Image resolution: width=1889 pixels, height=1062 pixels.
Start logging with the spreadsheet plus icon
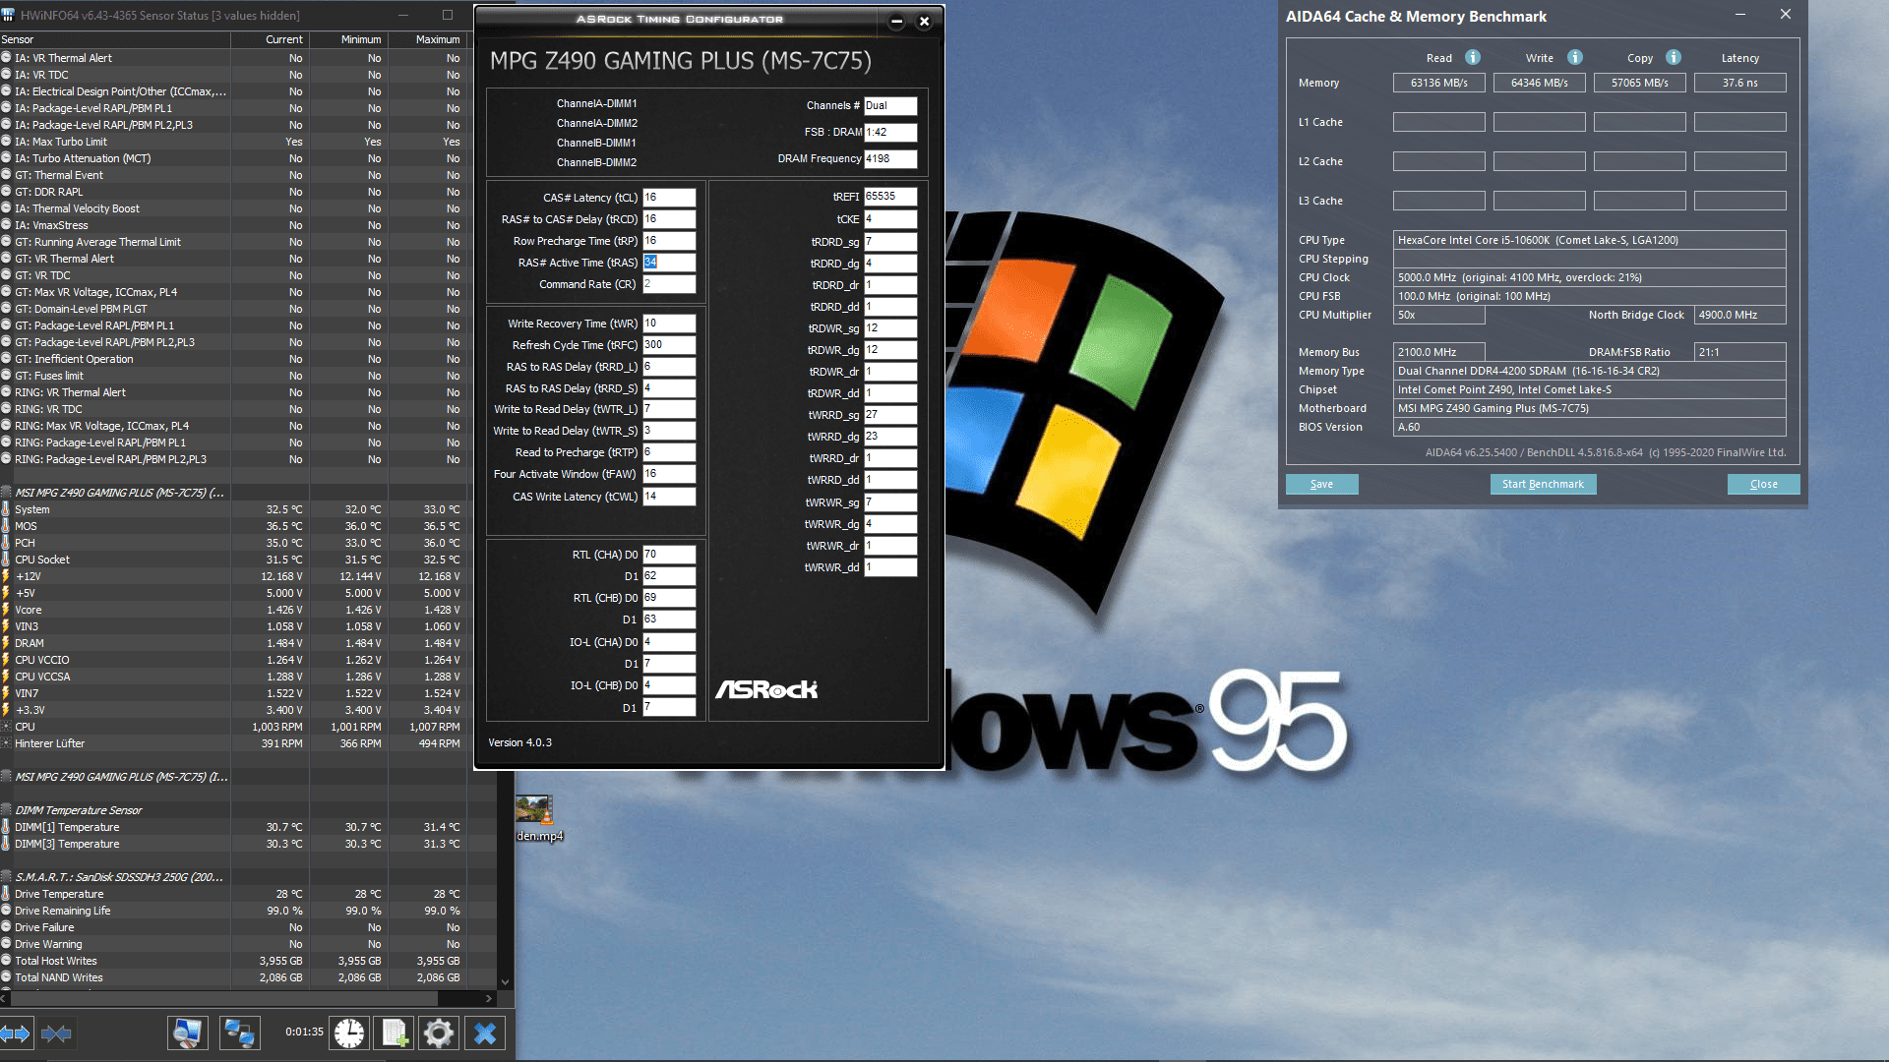coord(395,1033)
